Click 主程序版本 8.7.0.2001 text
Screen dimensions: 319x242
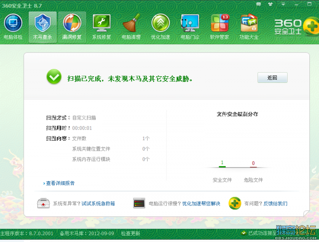click(x=26, y=233)
